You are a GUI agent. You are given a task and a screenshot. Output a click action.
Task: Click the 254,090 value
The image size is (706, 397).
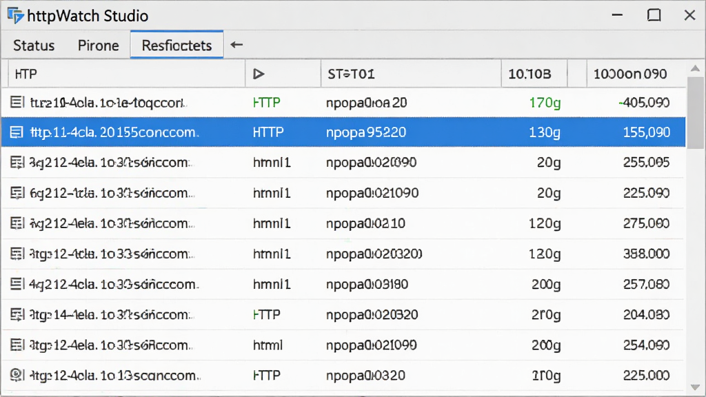[646, 345]
